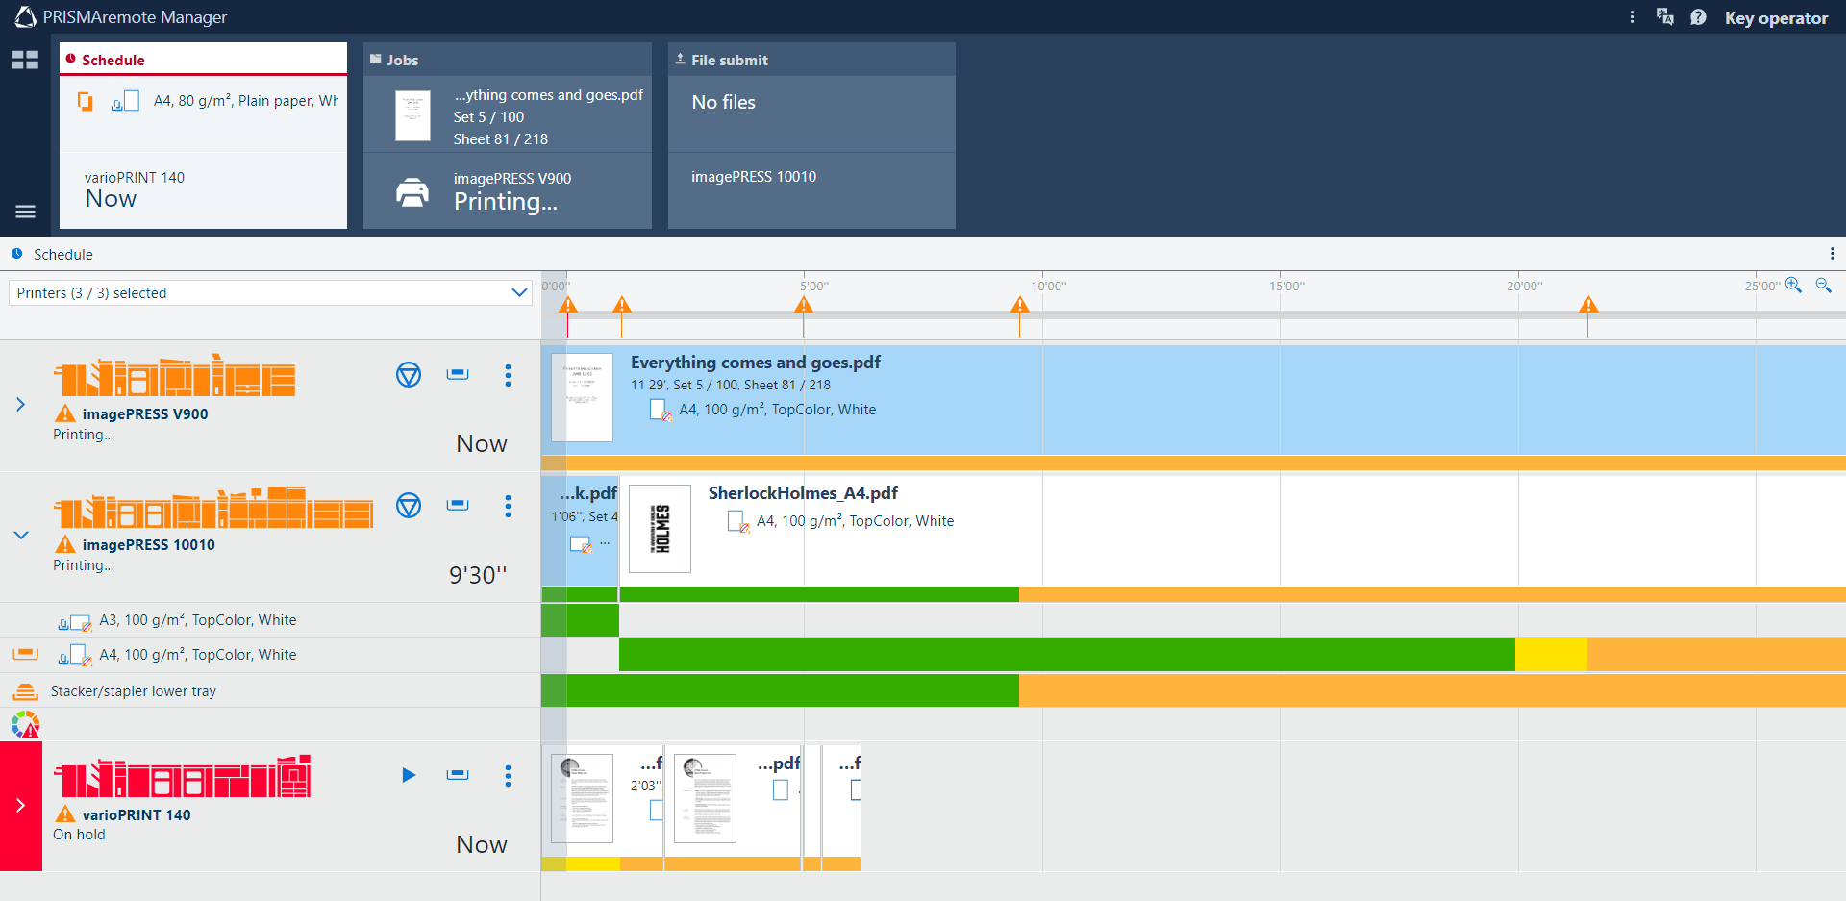Open job thumbnail in Jobs tile
This screenshot has height=901, width=1846.
[412, 116]
